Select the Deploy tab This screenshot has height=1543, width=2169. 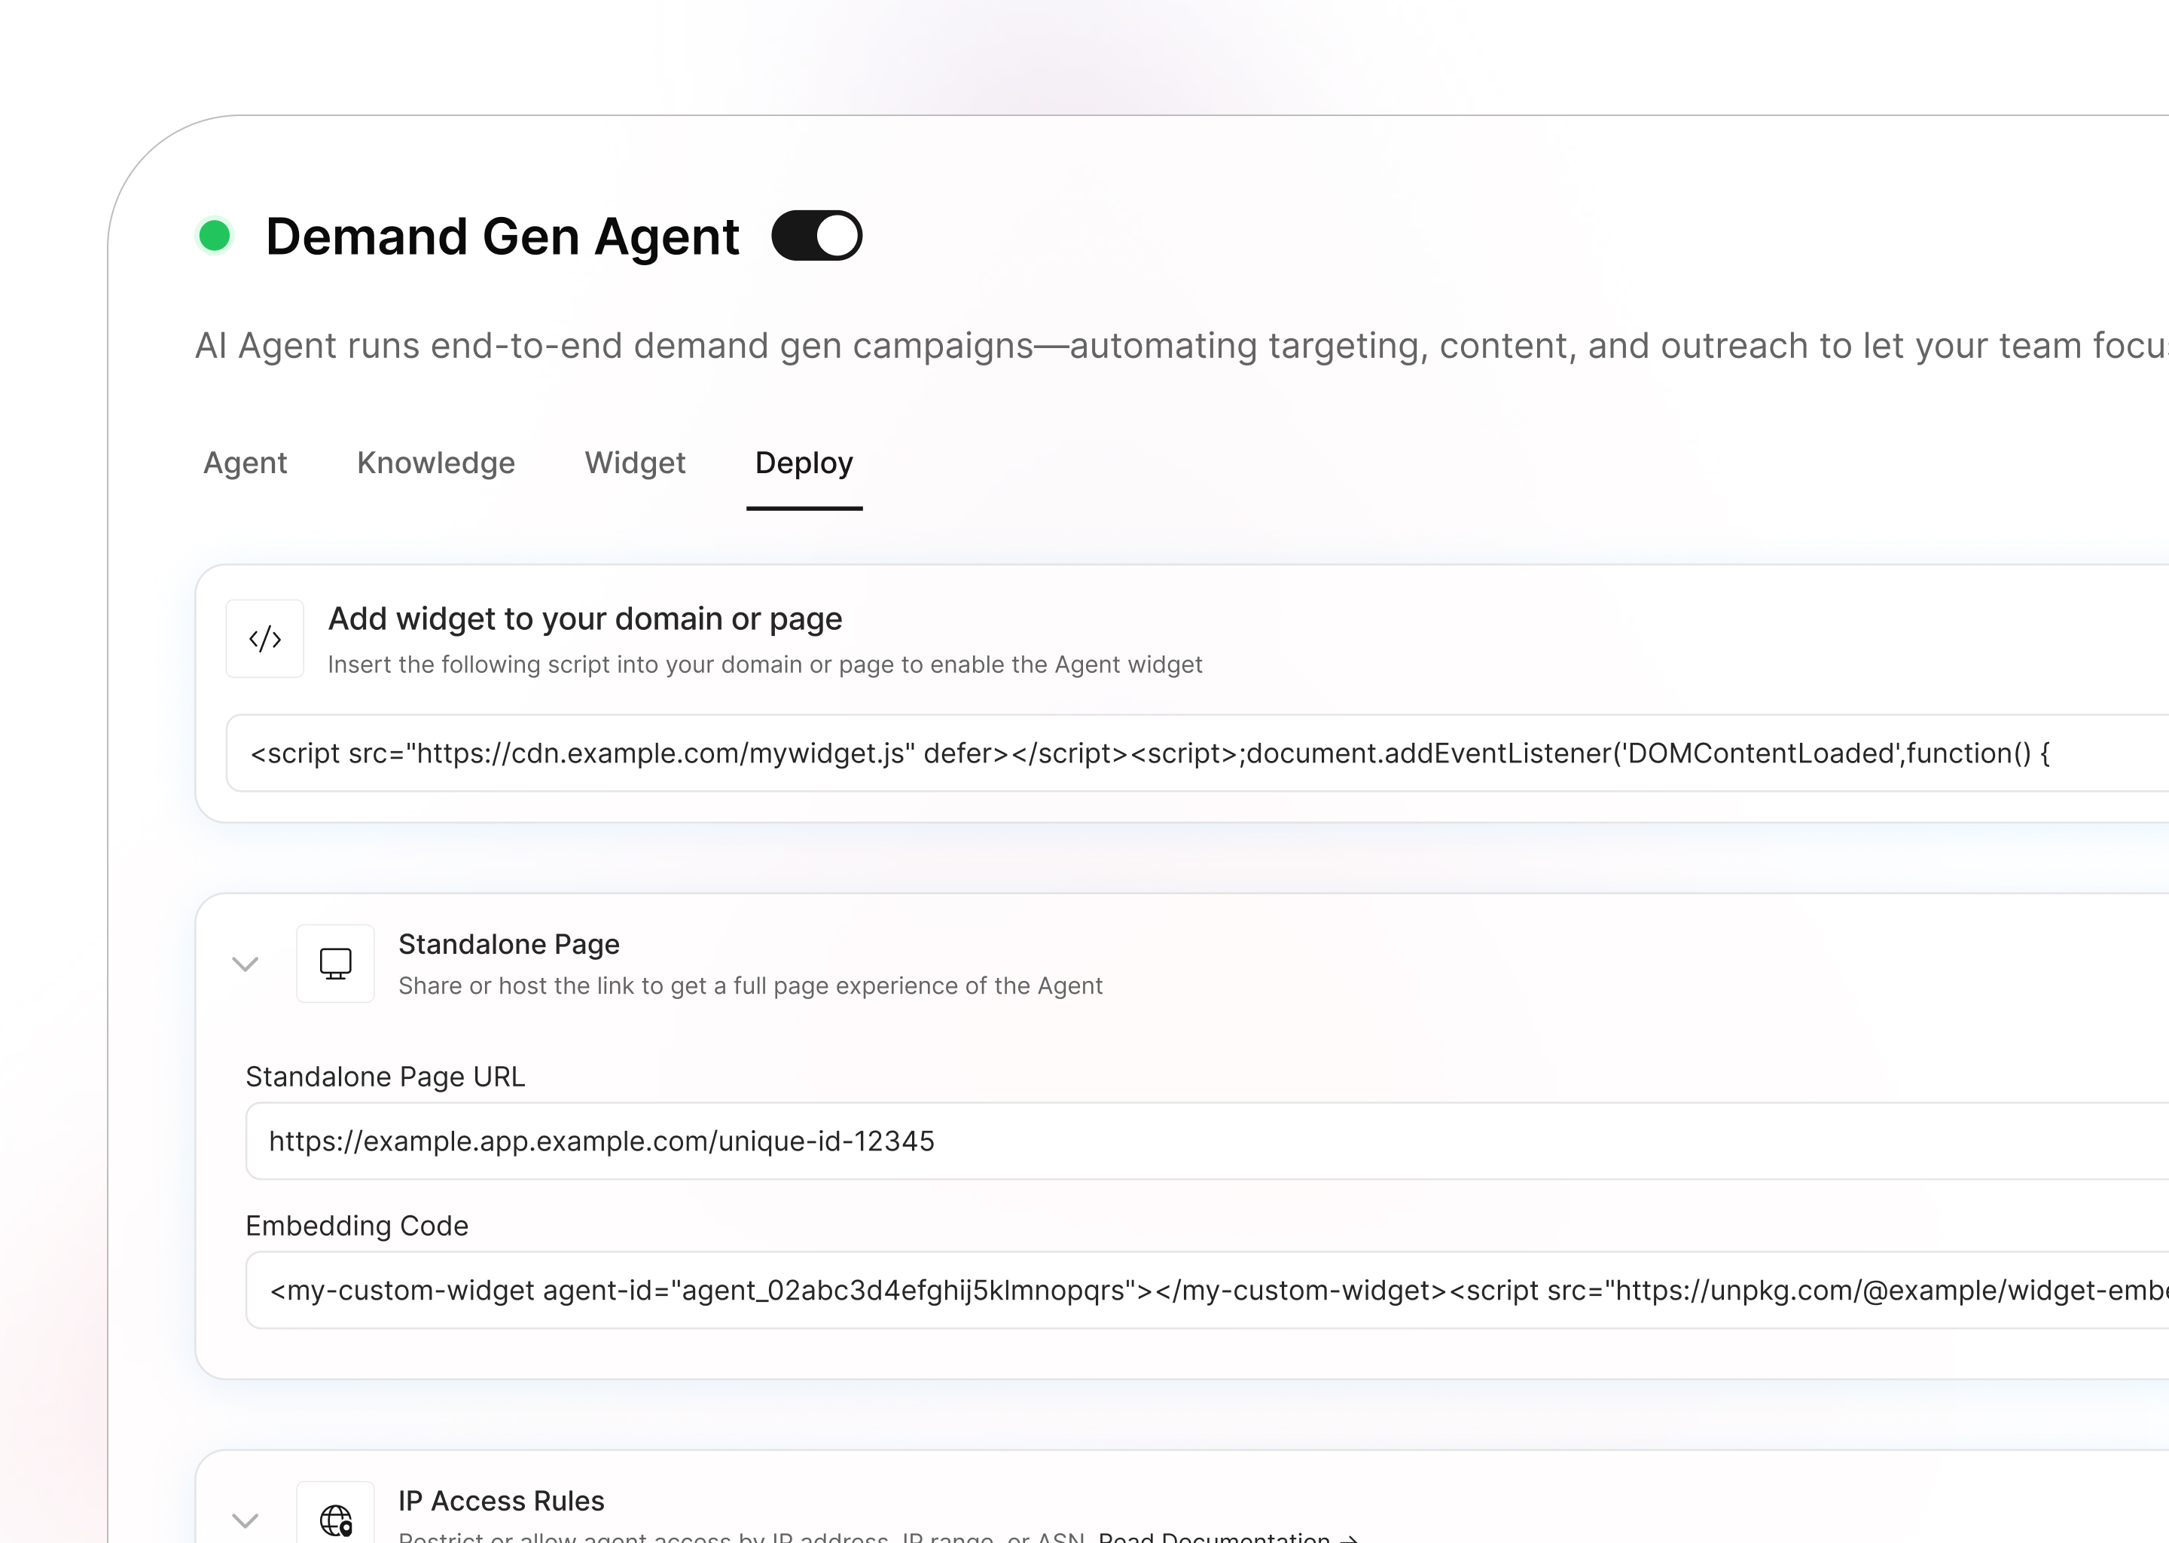[x=804, y=463]
